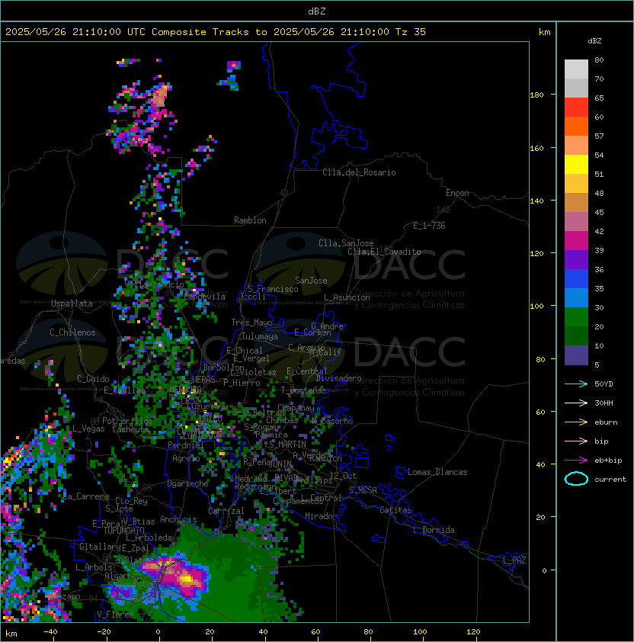
Task: Click the dBZ title at top
Action: click(x=317, y=11)
